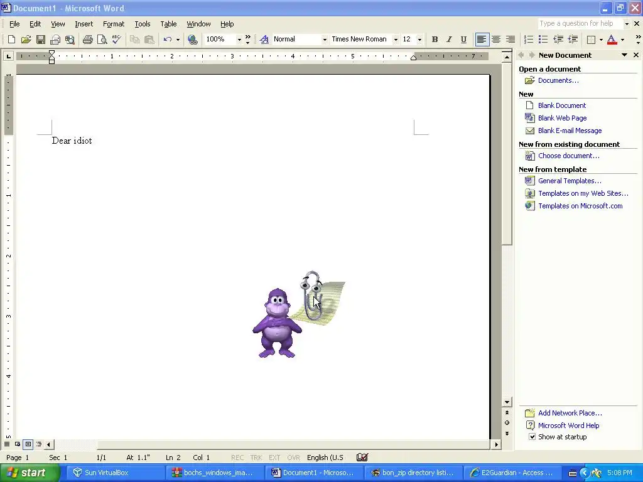Open Styles and Formatting pane icon
Screen dimensions: 643x482
click(x=264, y=40)
